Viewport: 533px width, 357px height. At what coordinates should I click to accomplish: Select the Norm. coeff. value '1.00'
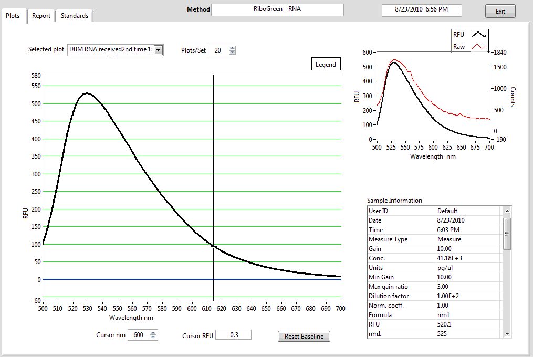[443, 306]
